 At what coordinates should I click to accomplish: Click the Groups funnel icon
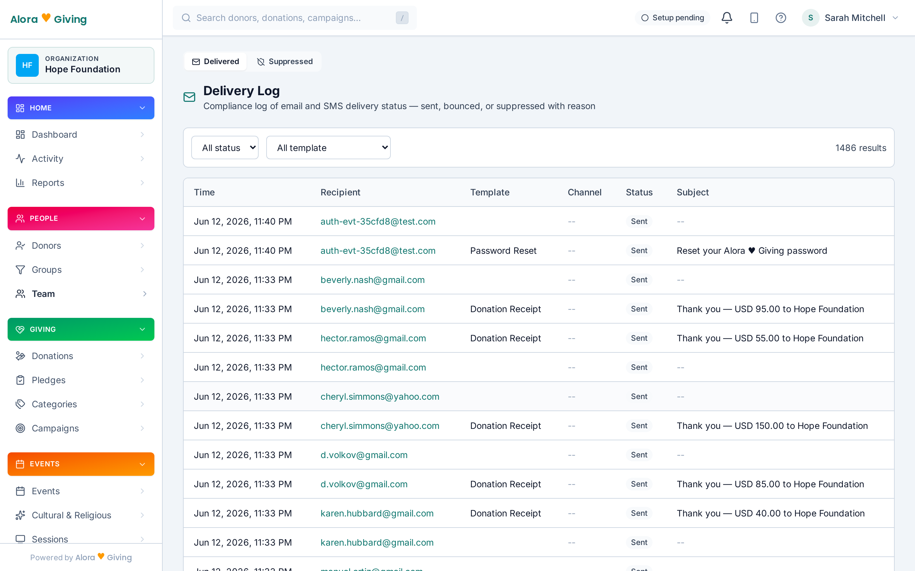(x=20, y=270)
